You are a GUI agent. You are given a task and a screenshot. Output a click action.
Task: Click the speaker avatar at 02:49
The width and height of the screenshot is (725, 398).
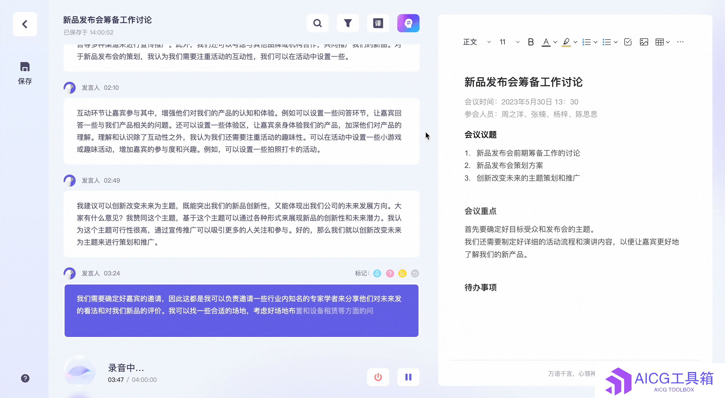[70, 181]
